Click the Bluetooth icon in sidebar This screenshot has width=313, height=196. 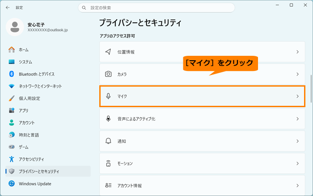click(x=12, y=74)
